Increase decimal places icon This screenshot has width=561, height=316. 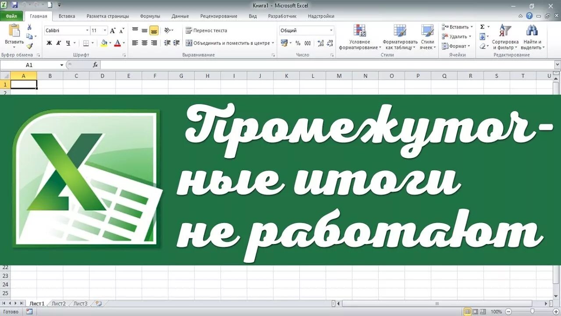tap(320, 43)
